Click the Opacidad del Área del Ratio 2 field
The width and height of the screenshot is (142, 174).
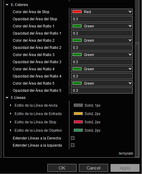click(x=102, y=47)
